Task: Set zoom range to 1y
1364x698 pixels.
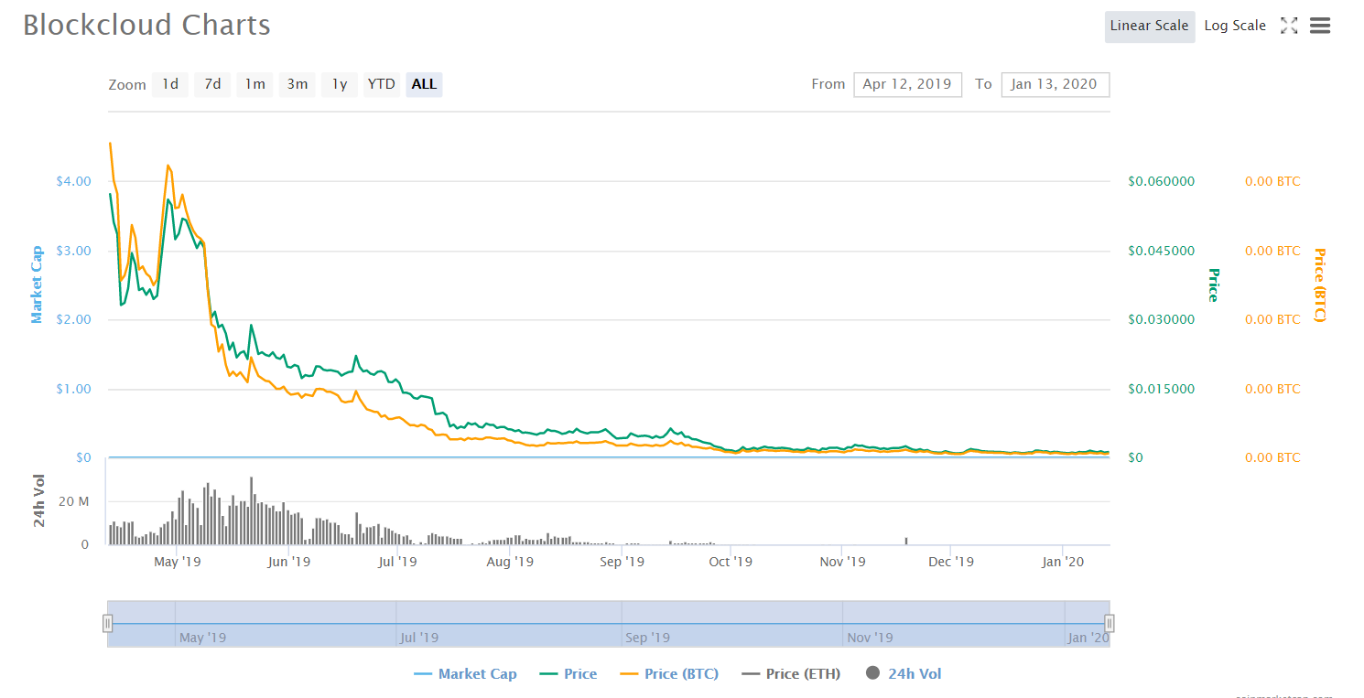Action: 340,84
